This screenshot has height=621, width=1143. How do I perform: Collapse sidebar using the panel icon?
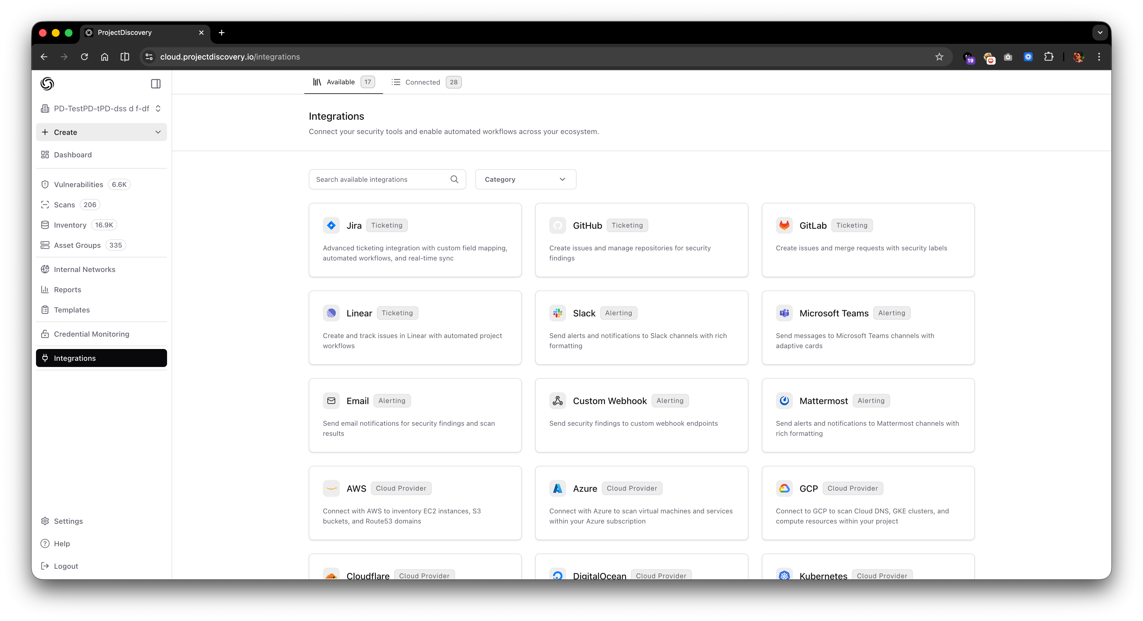pos(155,84)
